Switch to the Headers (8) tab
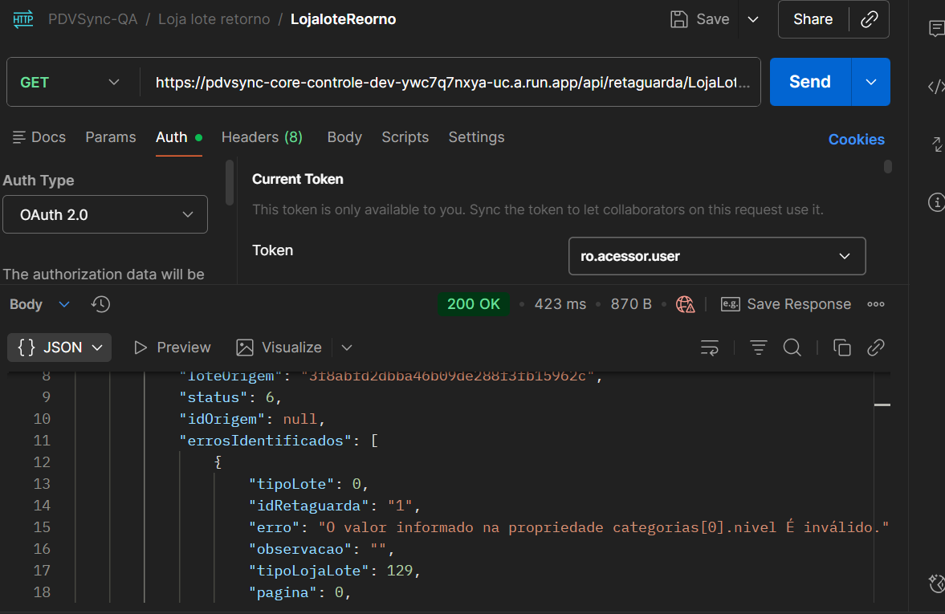This screenshot has height=614, width=945. (262, 137)
